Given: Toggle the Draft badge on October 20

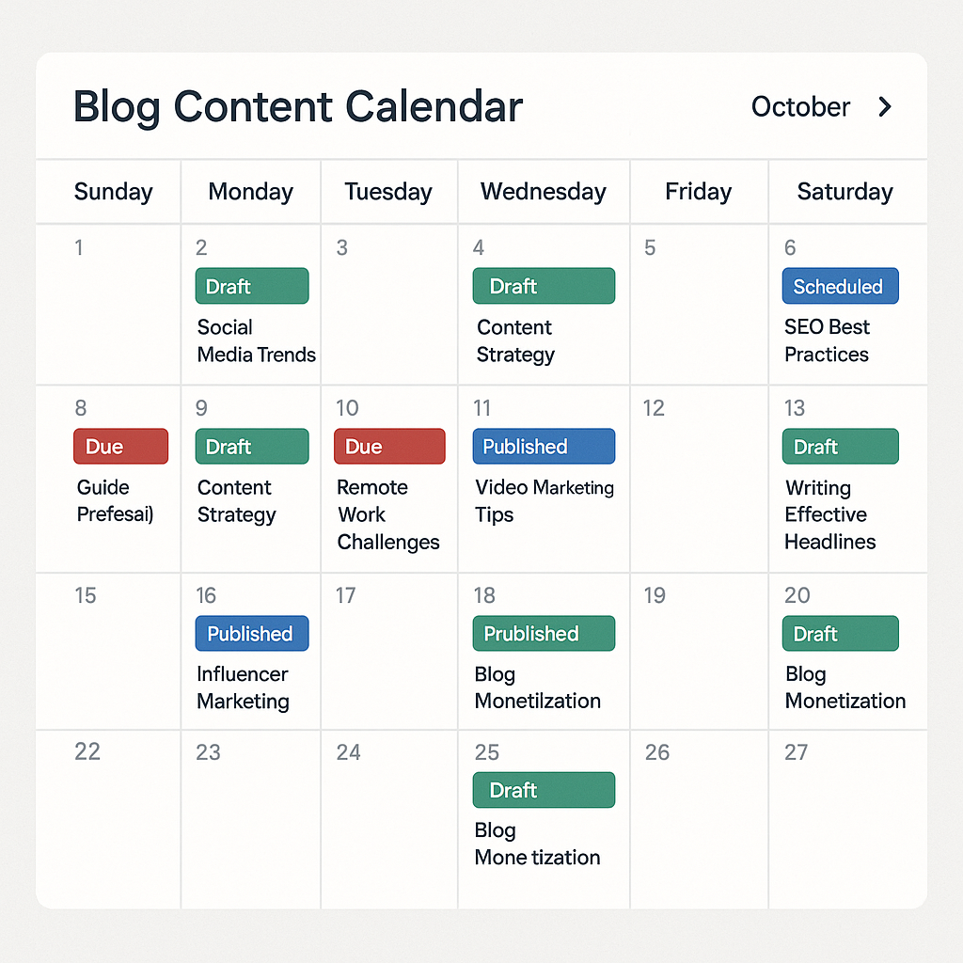Looking at the screenshot, I should [x=840, y=634].
